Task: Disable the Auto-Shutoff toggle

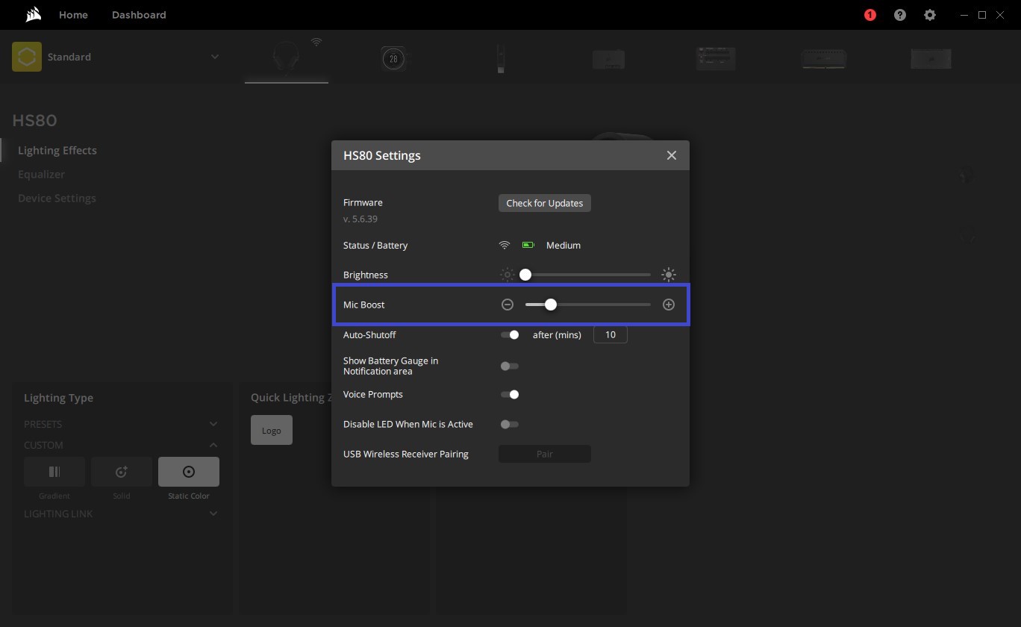Action: pos(510,334)
